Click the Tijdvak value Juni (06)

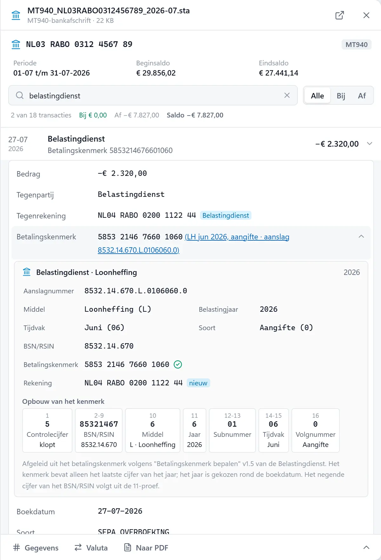tap(104, 328)
